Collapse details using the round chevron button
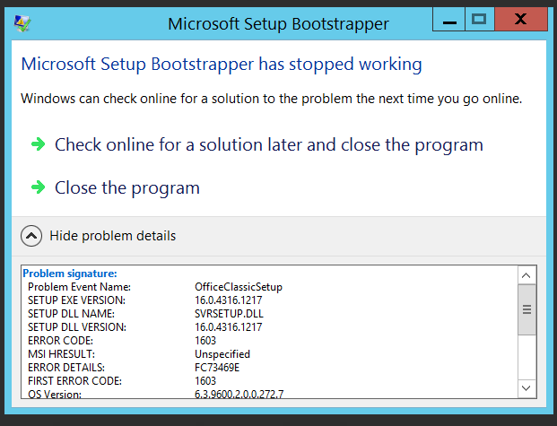Viewport: 557px width, 426px height. (x=31, y=236)
